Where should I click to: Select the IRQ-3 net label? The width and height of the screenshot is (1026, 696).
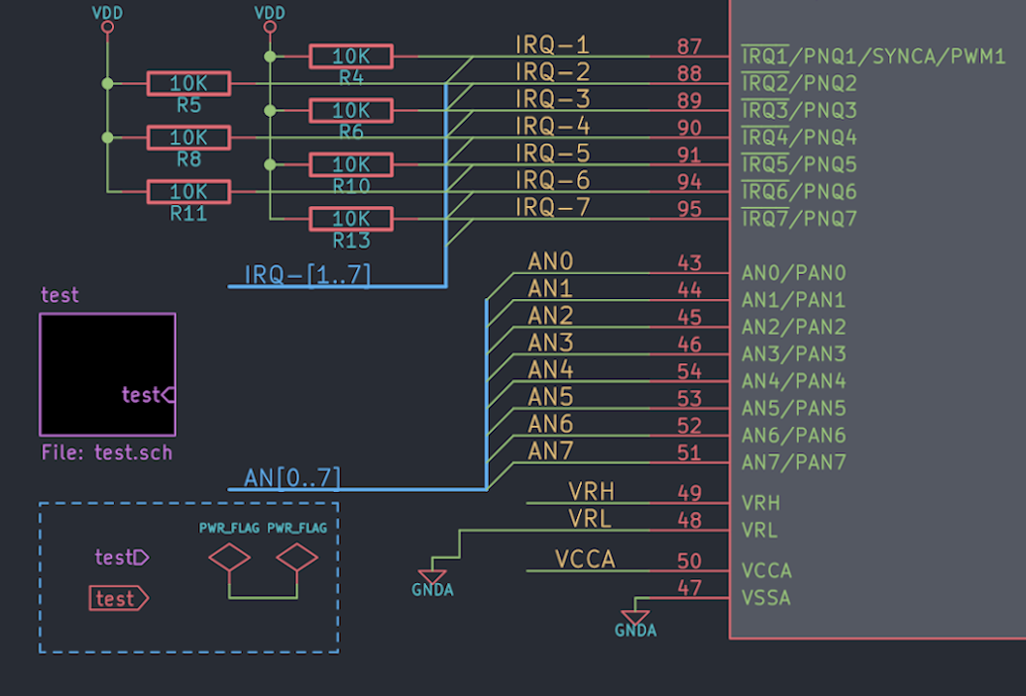click(552, 99)
